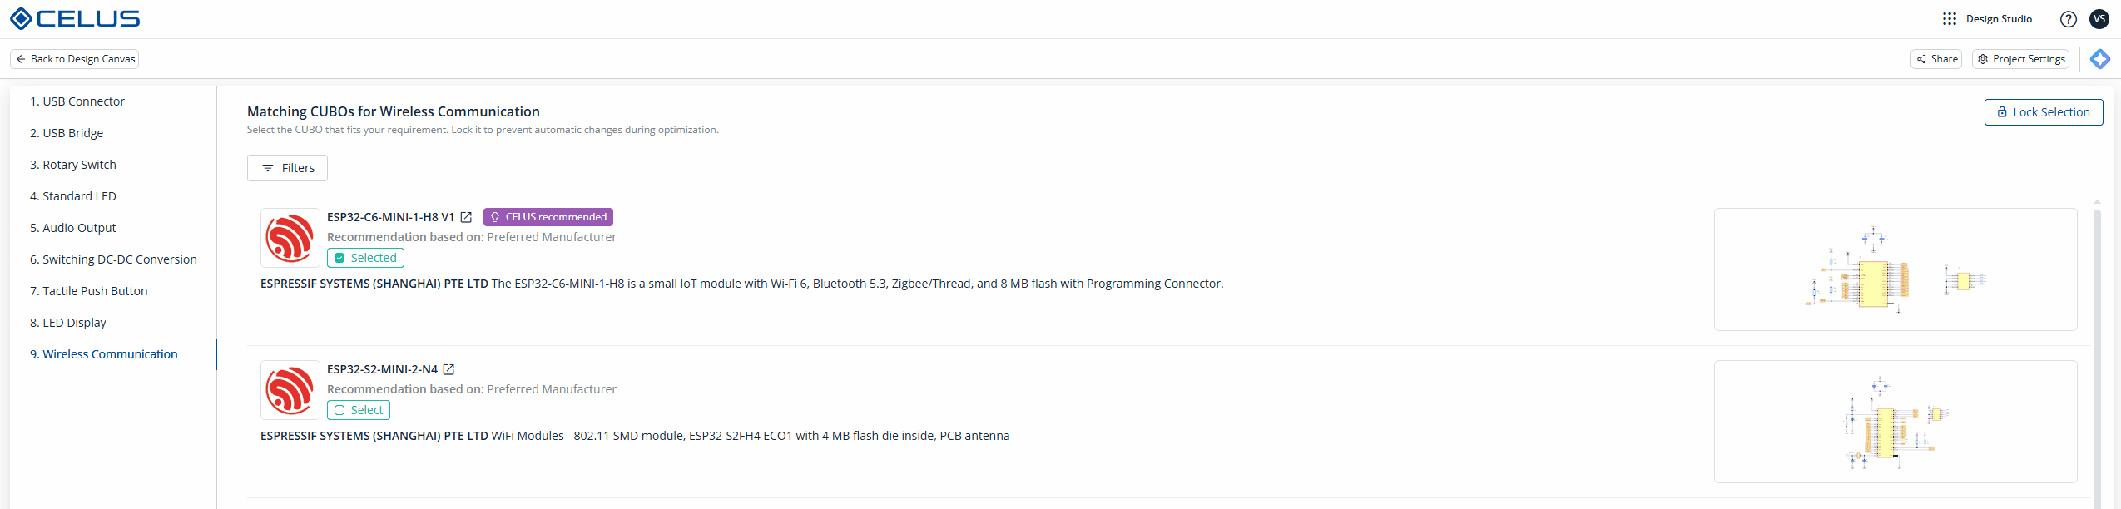Open the Design Studio apps grid
The image size is (2121, 509).
[1950, 19]
